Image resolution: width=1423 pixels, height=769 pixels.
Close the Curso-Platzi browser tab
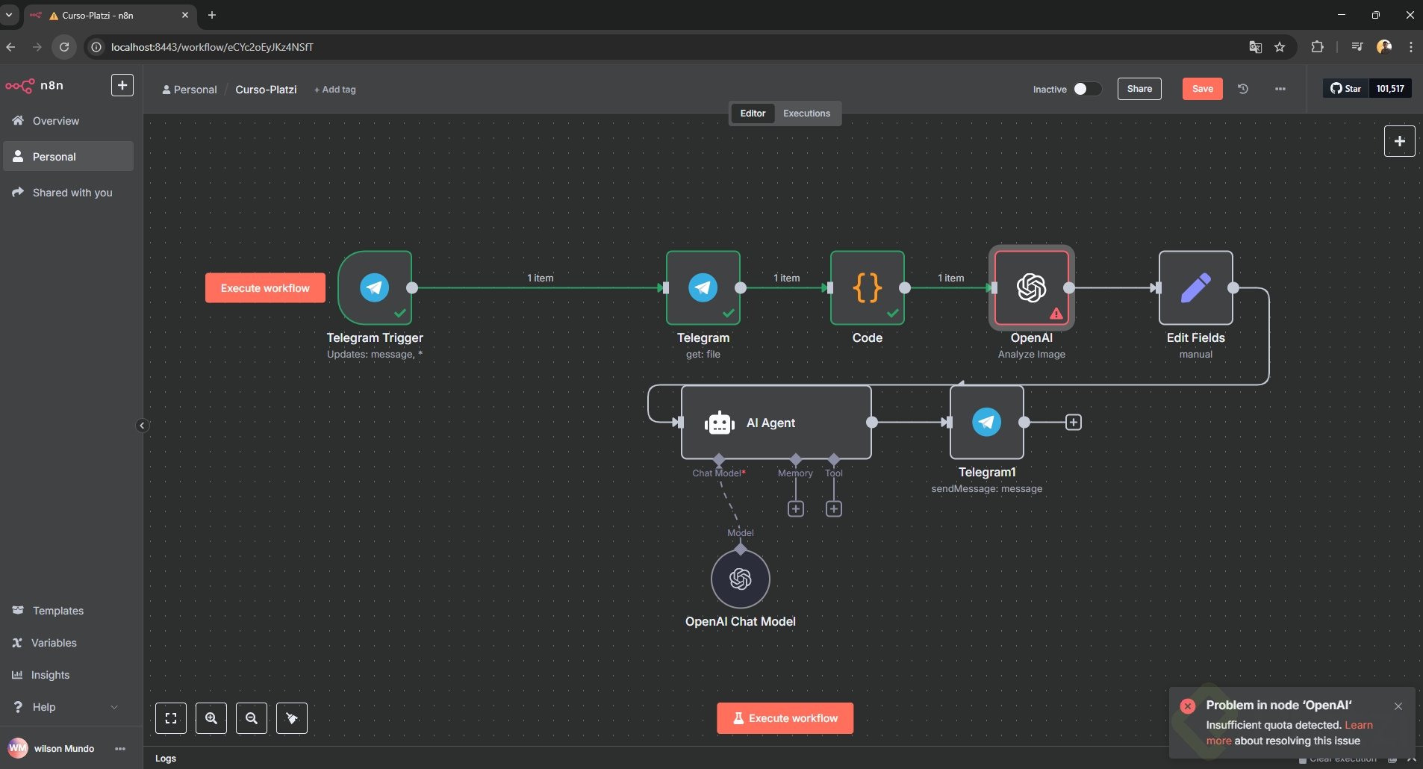click(186, 15)
